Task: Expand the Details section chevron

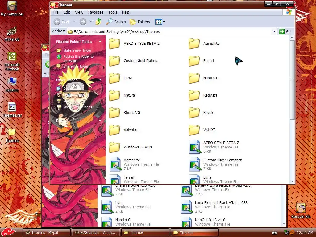Action: [x=100, y=121]
